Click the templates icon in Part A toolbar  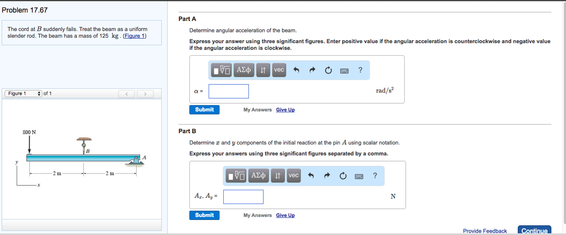(221, 70)
